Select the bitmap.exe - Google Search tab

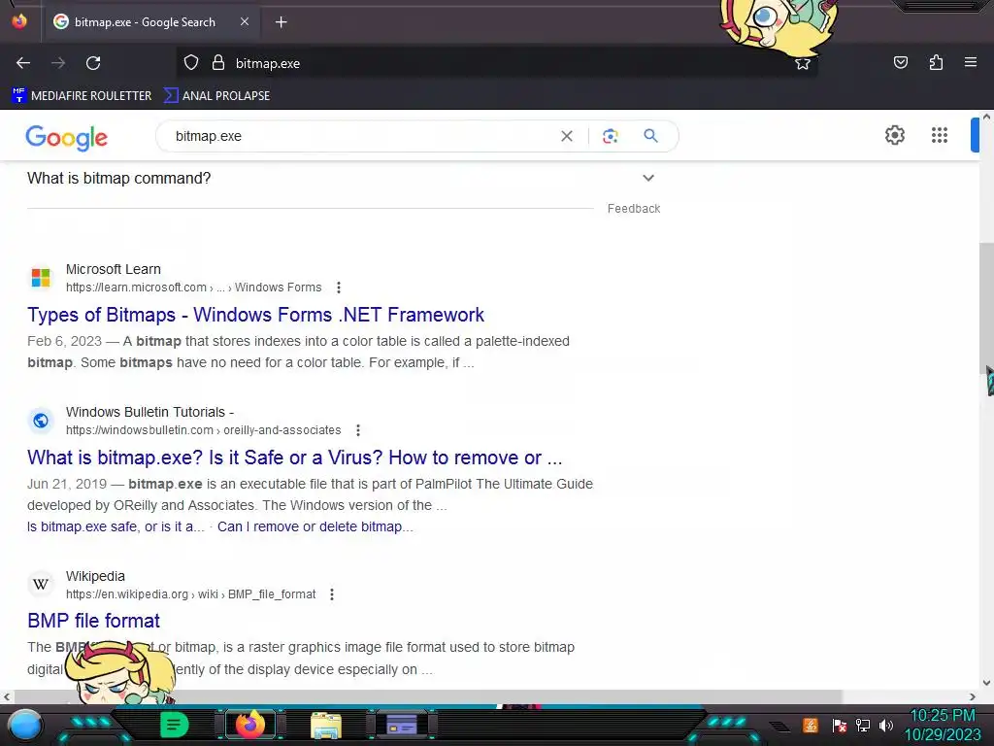tap(150, 22)
